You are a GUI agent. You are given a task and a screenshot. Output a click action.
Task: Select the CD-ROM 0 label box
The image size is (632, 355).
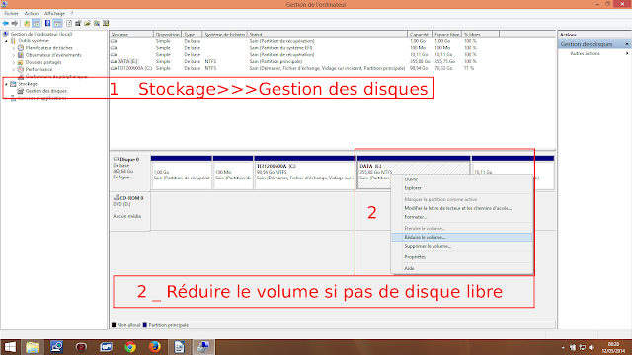(130, 212)
